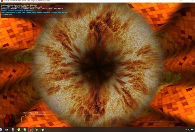Switch to the active FurMark taskbar button
The height and width of the screenshot is (132, 195).
(x=31, y=130)
